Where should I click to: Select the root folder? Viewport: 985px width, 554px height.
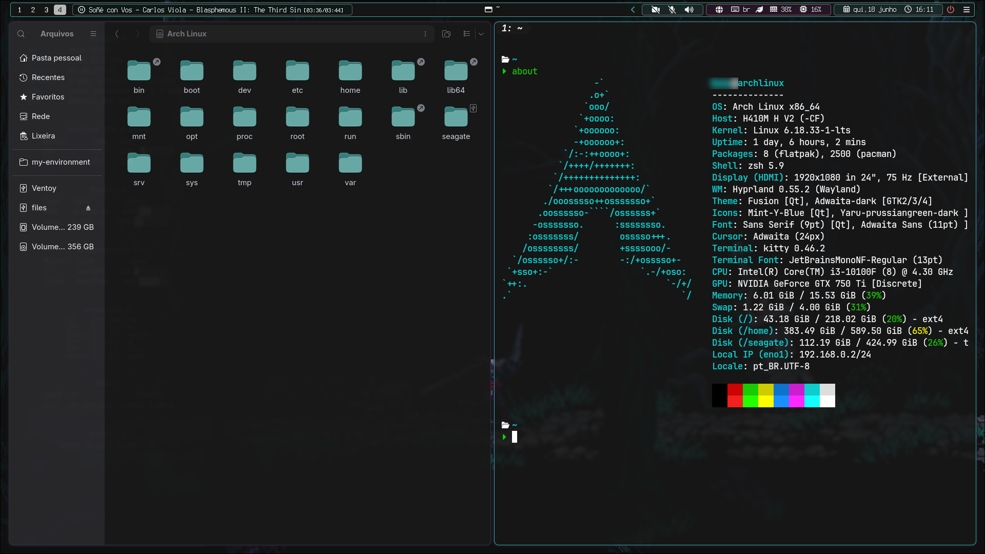tap(298, 123)
